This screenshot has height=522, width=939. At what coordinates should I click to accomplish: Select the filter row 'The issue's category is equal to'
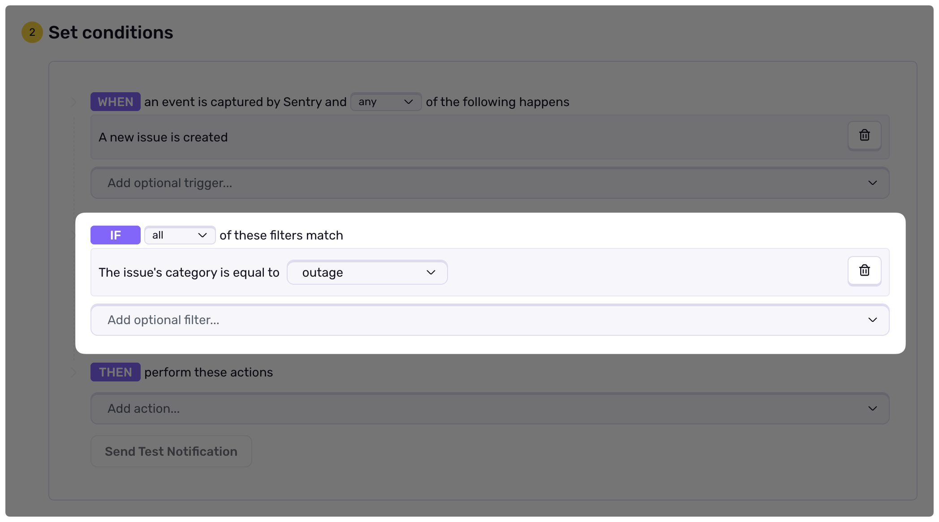pyautogui.click(x=189, y=272)
